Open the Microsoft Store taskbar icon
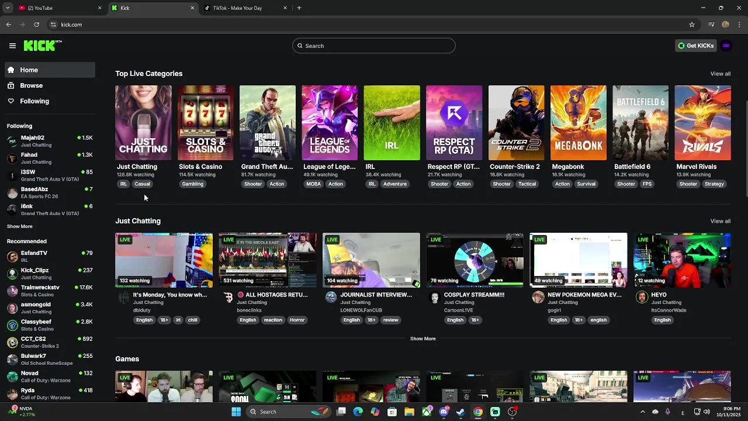 [x=393, y=412]
